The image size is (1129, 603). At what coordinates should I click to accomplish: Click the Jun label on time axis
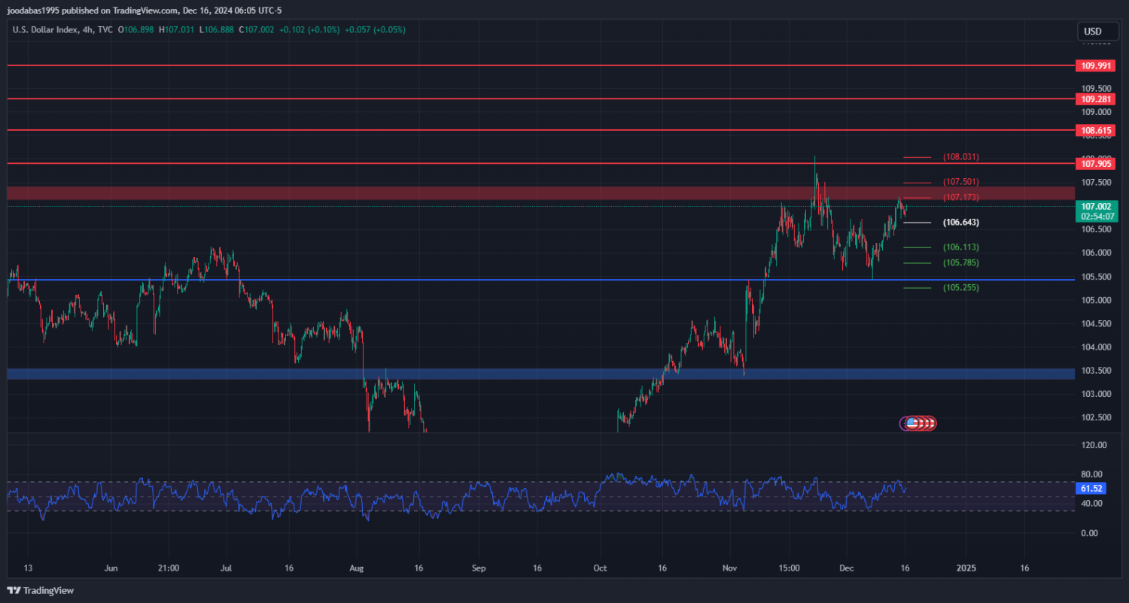(x=111, y=568)
